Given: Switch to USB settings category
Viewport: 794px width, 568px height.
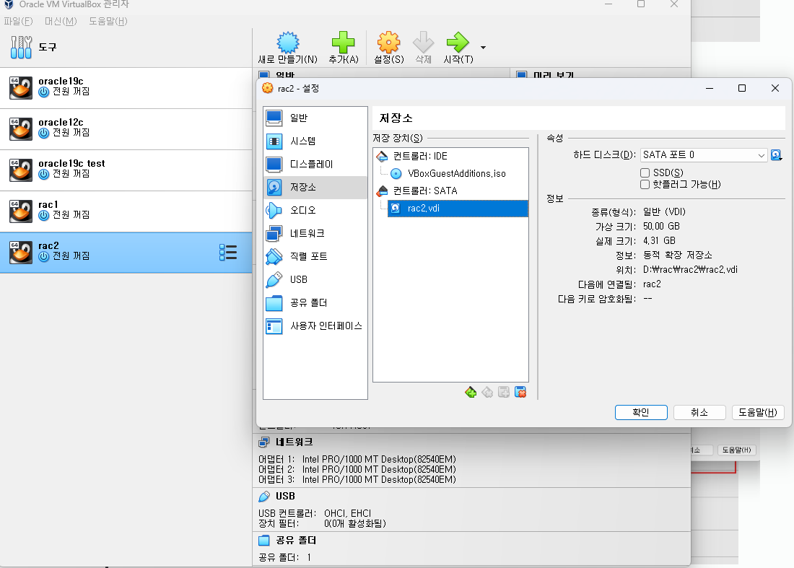Looking at the screenshot, I should click(315, 279).
